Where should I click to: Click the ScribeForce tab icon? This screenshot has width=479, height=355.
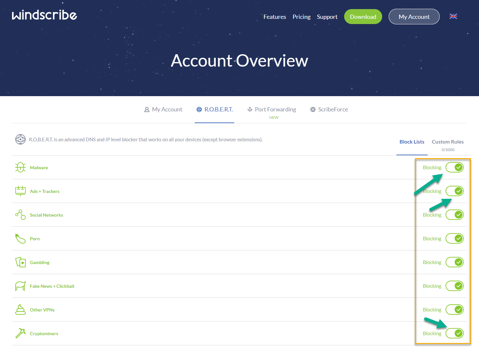[313, 109]
